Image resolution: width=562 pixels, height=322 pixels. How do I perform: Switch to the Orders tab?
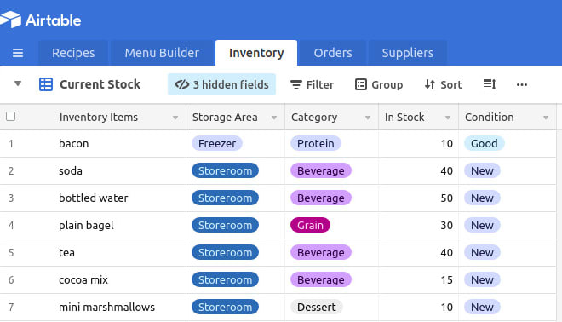click(333, 53)
